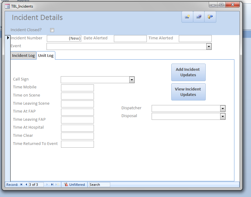Go to last record navigation arrow
Viewport: 251px width, 197px height.
coord(52,185)
